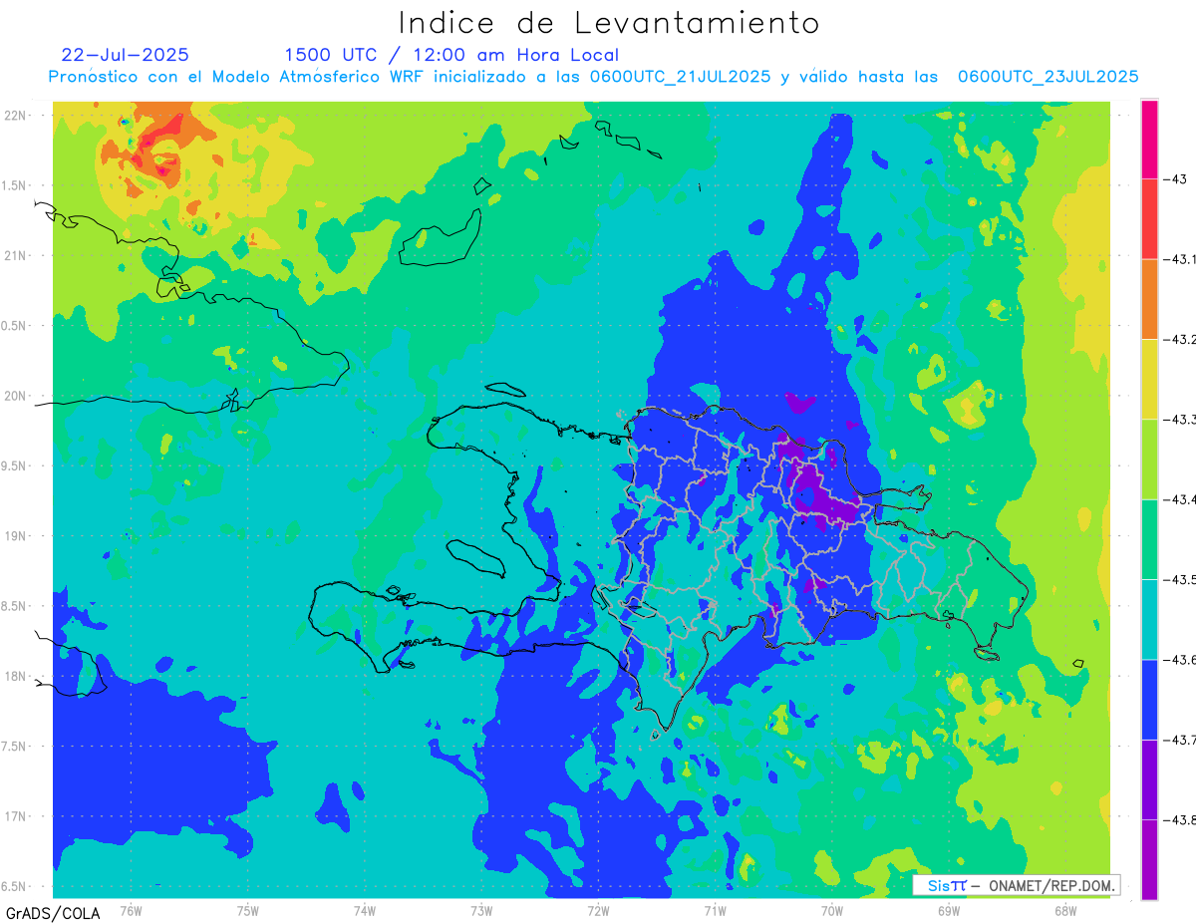This screenshot has width=1196, height=924.
Task: Click the '-43.4' color scale label
Action: pos(1181,499)
